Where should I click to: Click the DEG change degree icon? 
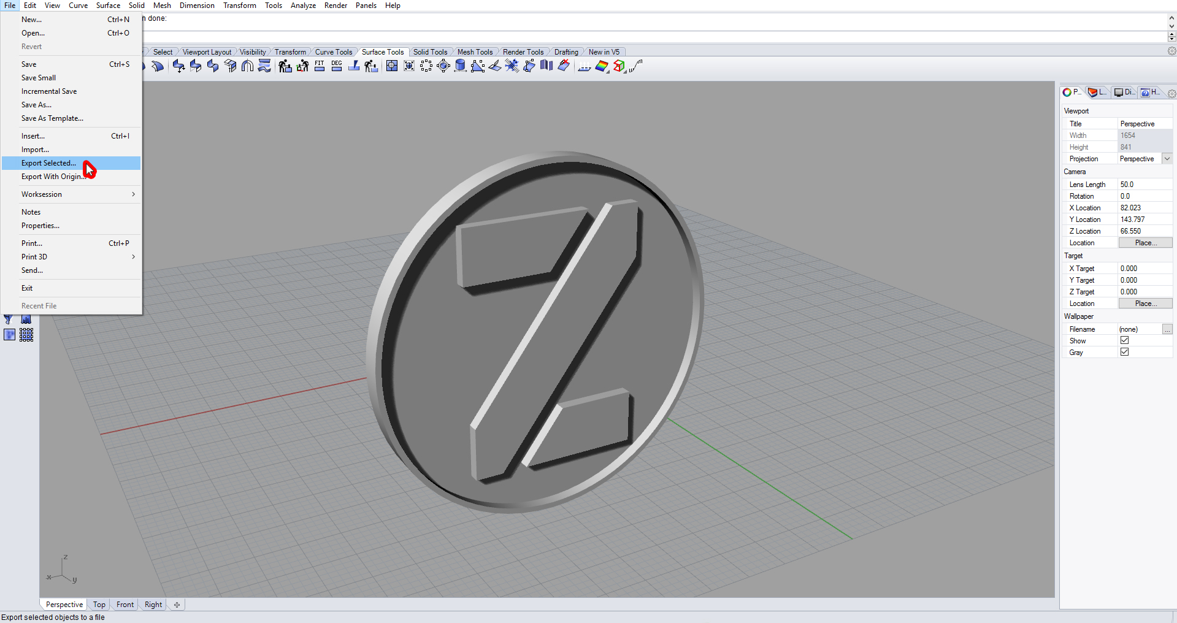click(337, 66)
